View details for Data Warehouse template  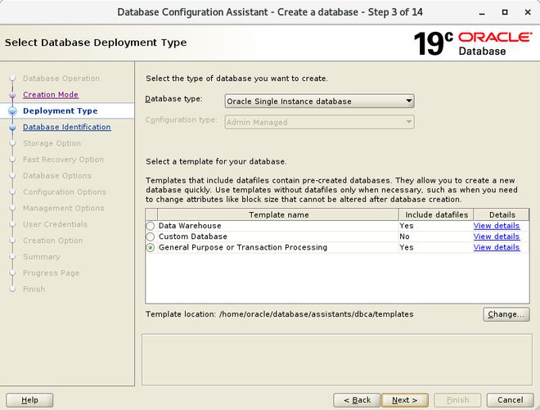coord(497,226)
